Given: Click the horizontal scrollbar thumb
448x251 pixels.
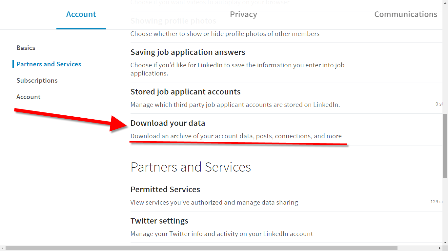Looking at the screenshot, I should coord(201,248).
